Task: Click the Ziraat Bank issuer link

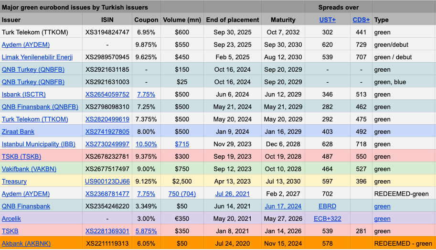Action: pos(18,132)
